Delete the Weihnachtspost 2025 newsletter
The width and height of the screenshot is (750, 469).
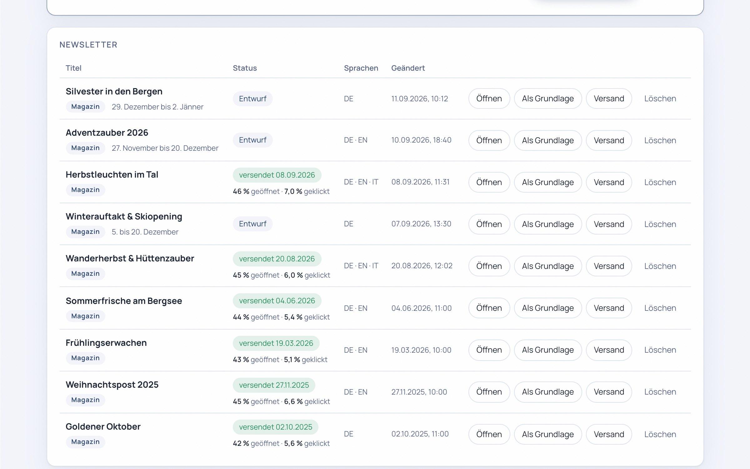coord(660,392)
